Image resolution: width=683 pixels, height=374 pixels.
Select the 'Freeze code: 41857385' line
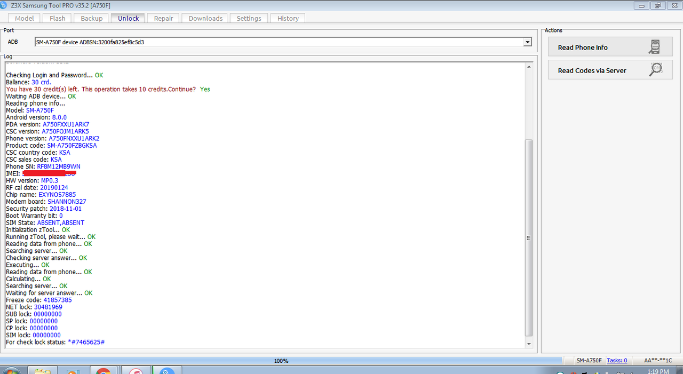pyautogui.click(x=38, y=300)
